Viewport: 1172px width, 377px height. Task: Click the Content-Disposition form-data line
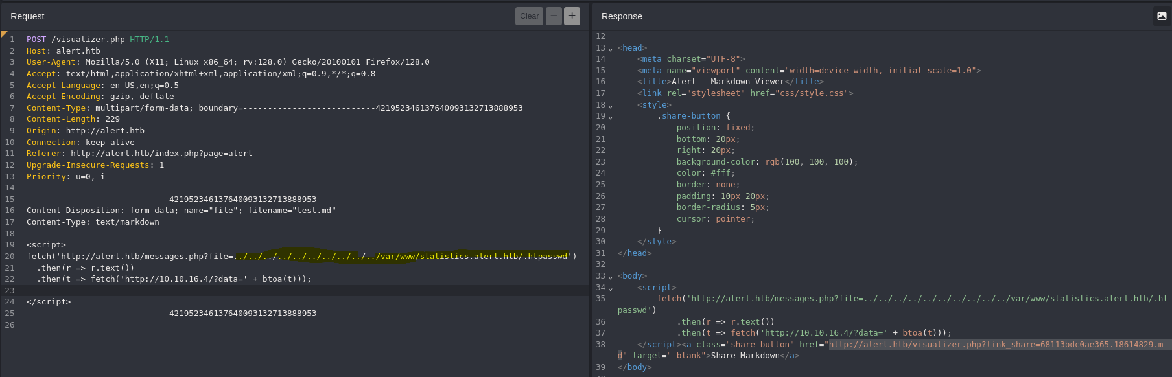(182, 211)
